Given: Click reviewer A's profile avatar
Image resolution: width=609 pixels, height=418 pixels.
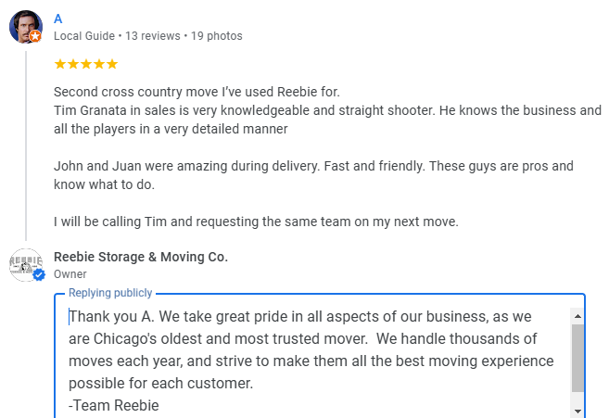Looking at the screenshot, I should click(25, 27).
